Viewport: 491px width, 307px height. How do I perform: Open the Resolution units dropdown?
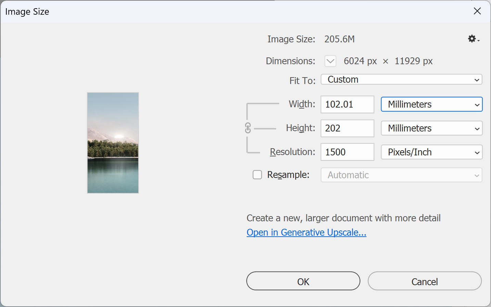(x=432, y=152)
